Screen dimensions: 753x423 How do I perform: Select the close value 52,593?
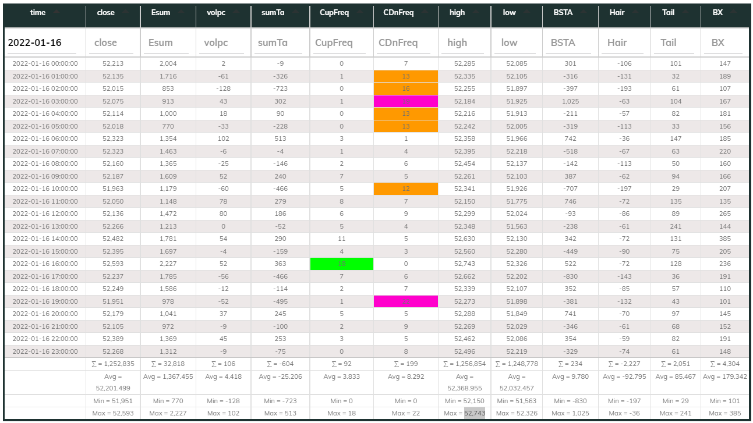click(x=113, y=264)
